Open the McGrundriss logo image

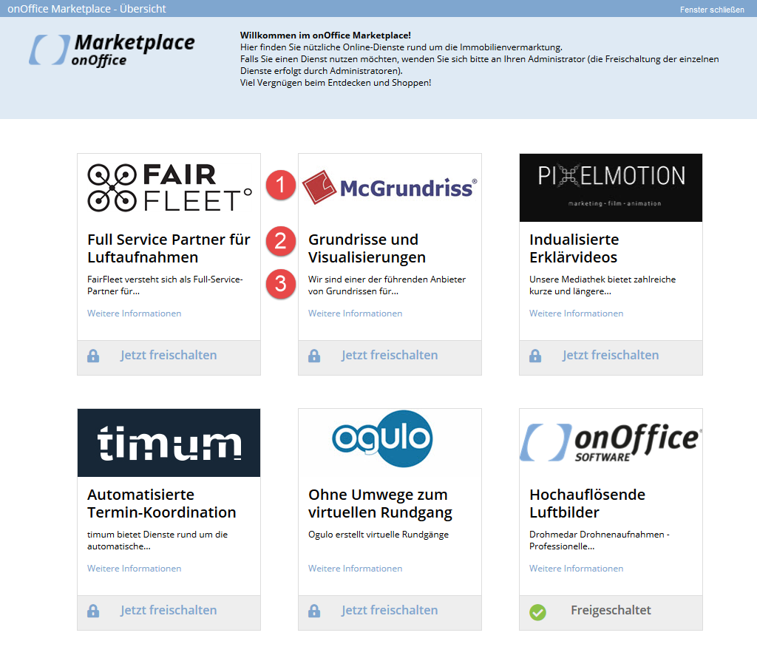coord(390,188)
